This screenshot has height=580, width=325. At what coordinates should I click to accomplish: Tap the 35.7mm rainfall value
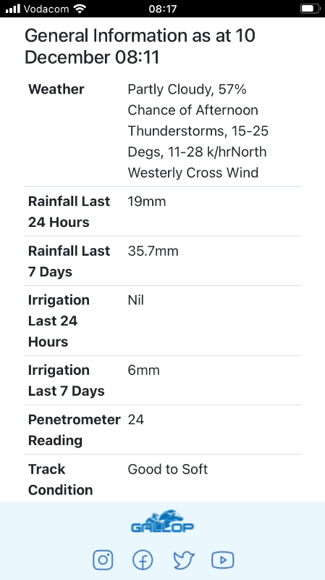click(x=153, y=251)
